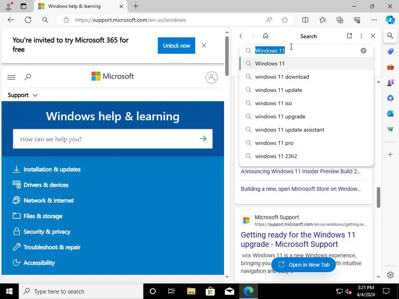Screen dimensions: 399x299
Task: Add an app to the sidebar
Action: [x=390, y=154]
